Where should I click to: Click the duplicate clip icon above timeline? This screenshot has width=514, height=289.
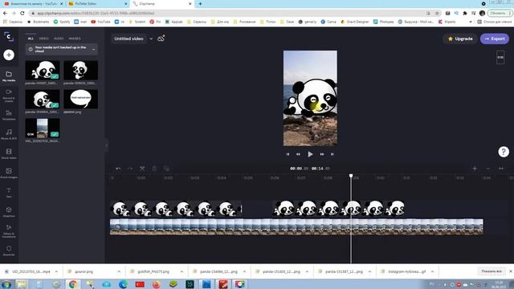click(x=166, y=169)
